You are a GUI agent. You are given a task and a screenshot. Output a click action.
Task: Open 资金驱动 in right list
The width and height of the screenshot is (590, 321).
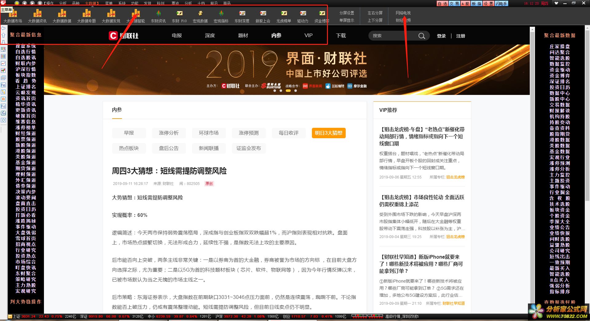(560, 70)
